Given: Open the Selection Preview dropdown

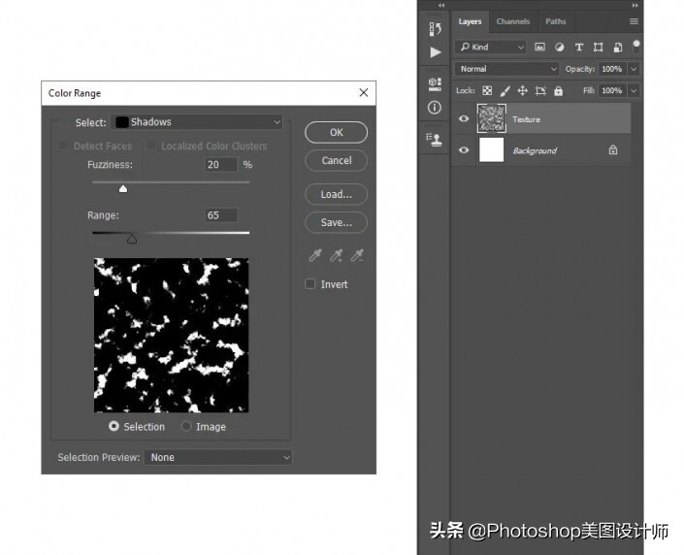Looking at the screenshot, I should pyautogui.click(x=218, y=457).
